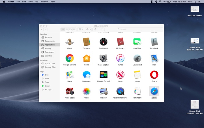
Task: Open the Edit menu
Action: [x=24, y=1]
